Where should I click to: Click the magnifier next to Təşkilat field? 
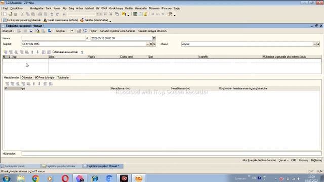154,44
